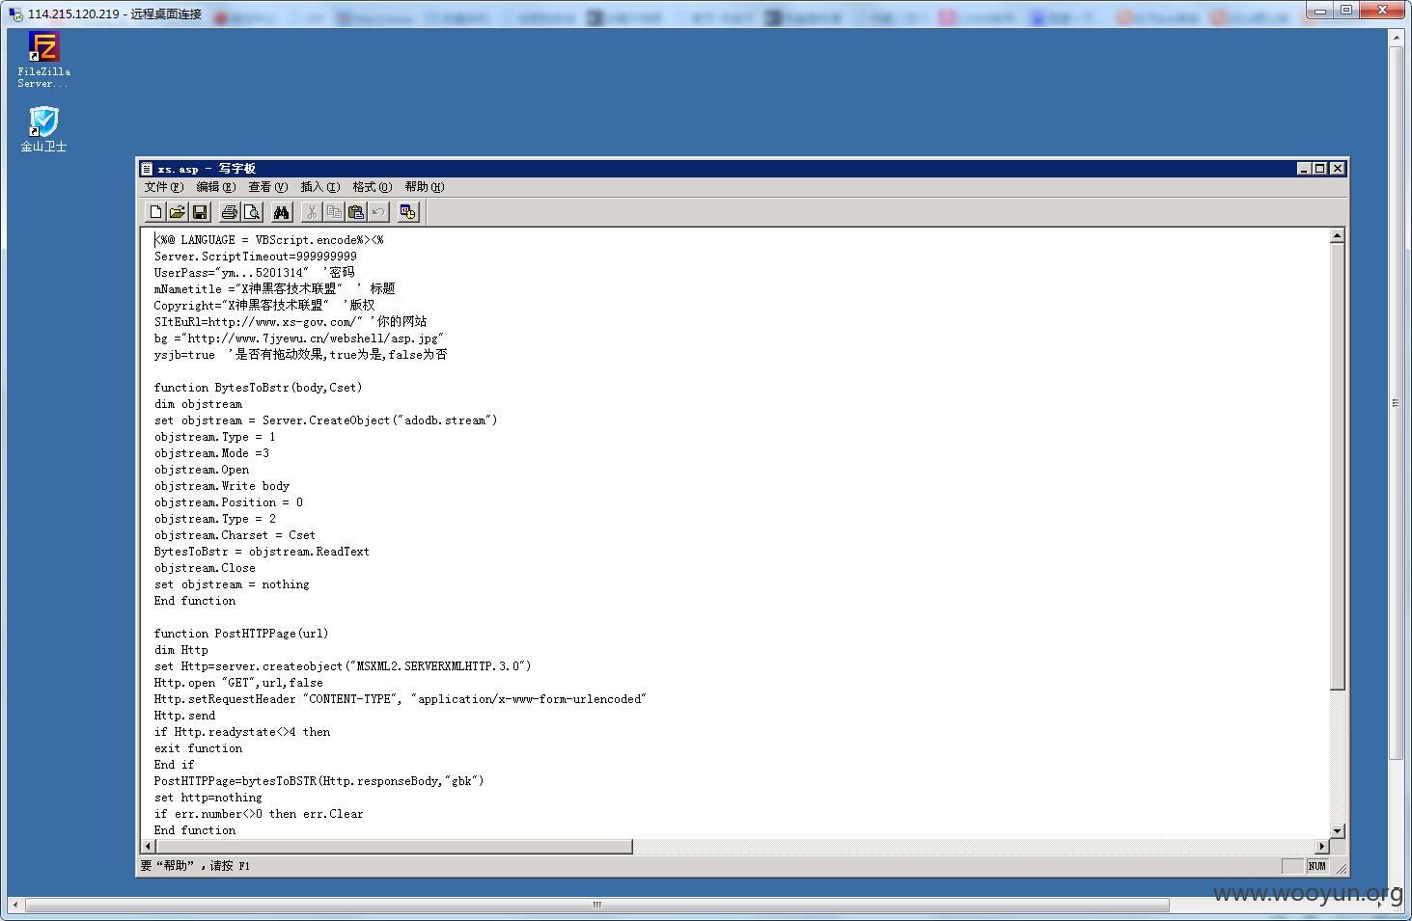Click the line "function BytesToBstr(body,Cset)"
The image size is (1412, 921).
(x=259, y=388)
